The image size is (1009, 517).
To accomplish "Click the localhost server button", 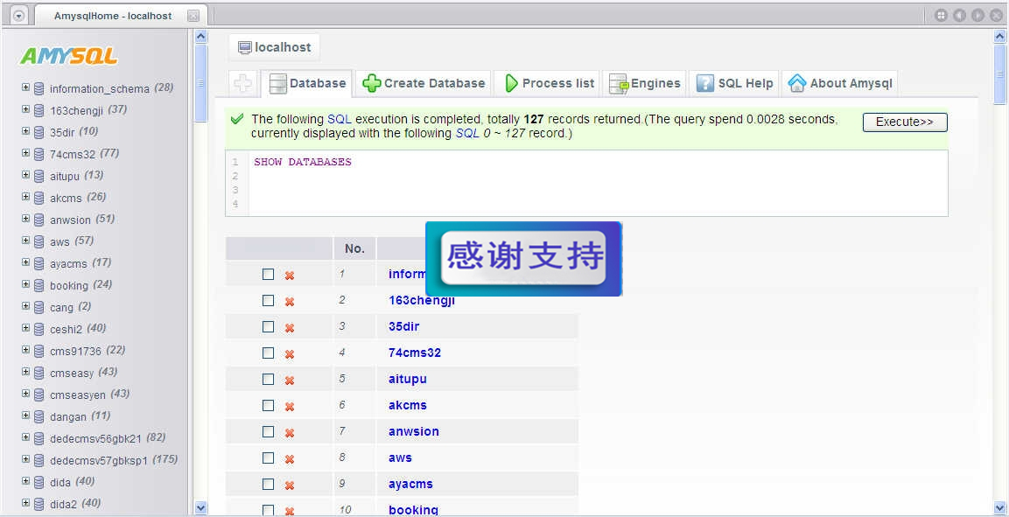I will click(x=274, y=47).
